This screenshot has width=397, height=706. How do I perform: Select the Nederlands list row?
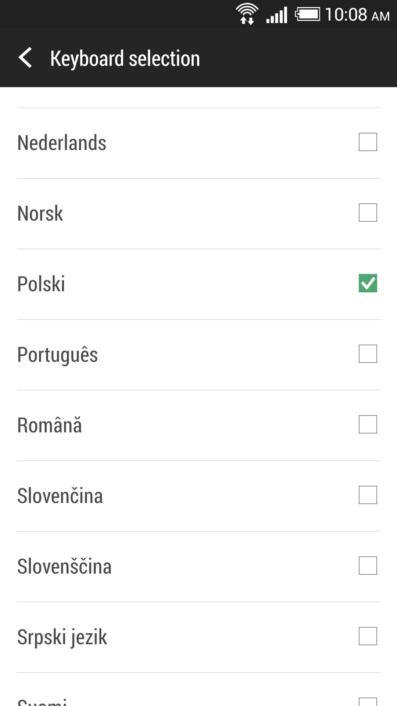(x=147, y=142)
